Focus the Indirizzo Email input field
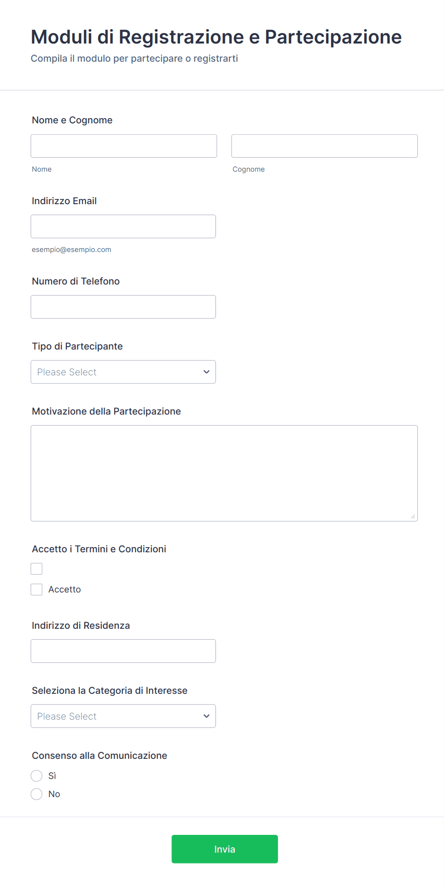This screenshot has width=444, height=887. click(123, 226)
